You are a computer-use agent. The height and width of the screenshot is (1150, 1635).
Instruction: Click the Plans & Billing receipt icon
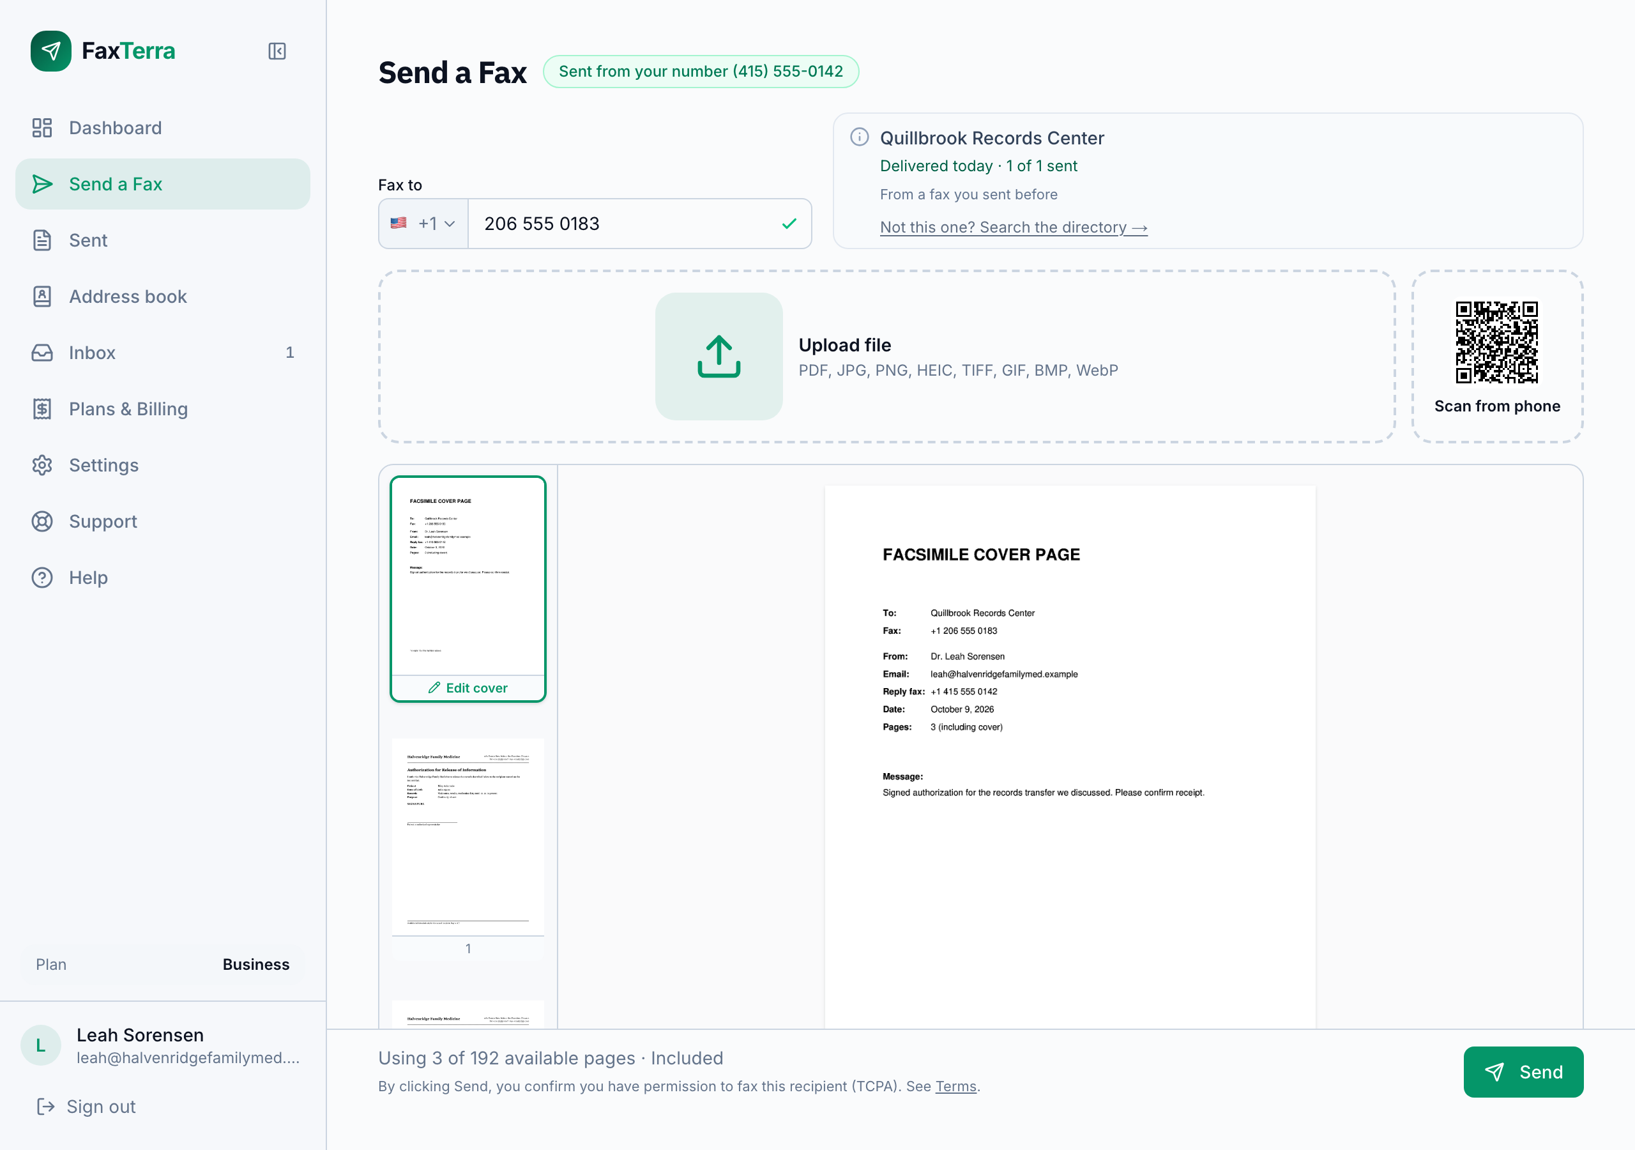click(42, 409)
